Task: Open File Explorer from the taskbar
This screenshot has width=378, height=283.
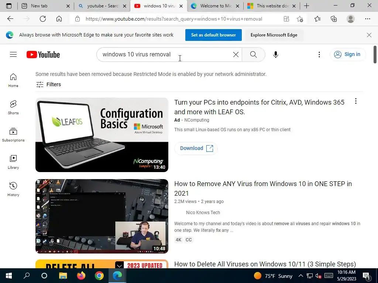Action: point(63,276)
